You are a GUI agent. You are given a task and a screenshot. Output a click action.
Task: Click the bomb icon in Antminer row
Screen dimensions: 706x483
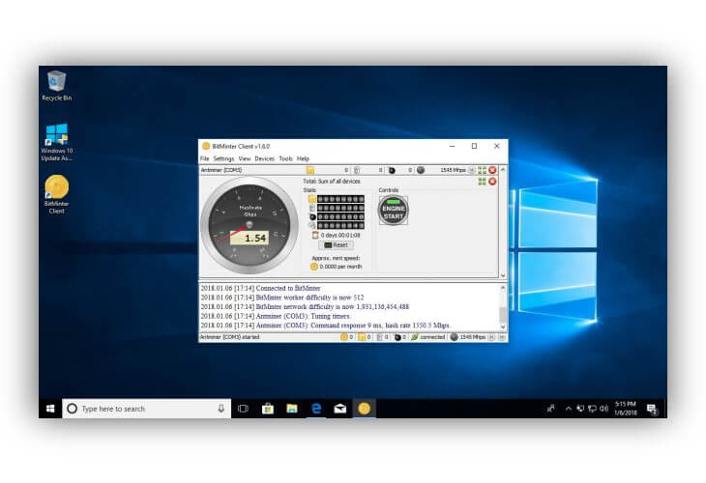coord(392,170)
